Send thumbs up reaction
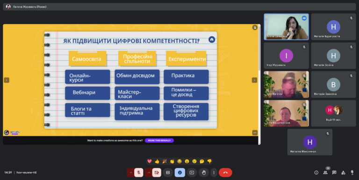The width and height of the screenshot is (359, 180). tap(157, 161)
